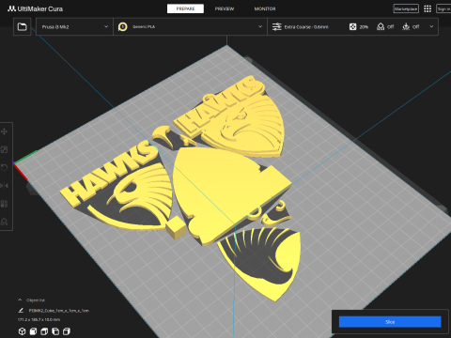Click the print settings sliders icon
This screenshot has width=451, height=338.
277,27
